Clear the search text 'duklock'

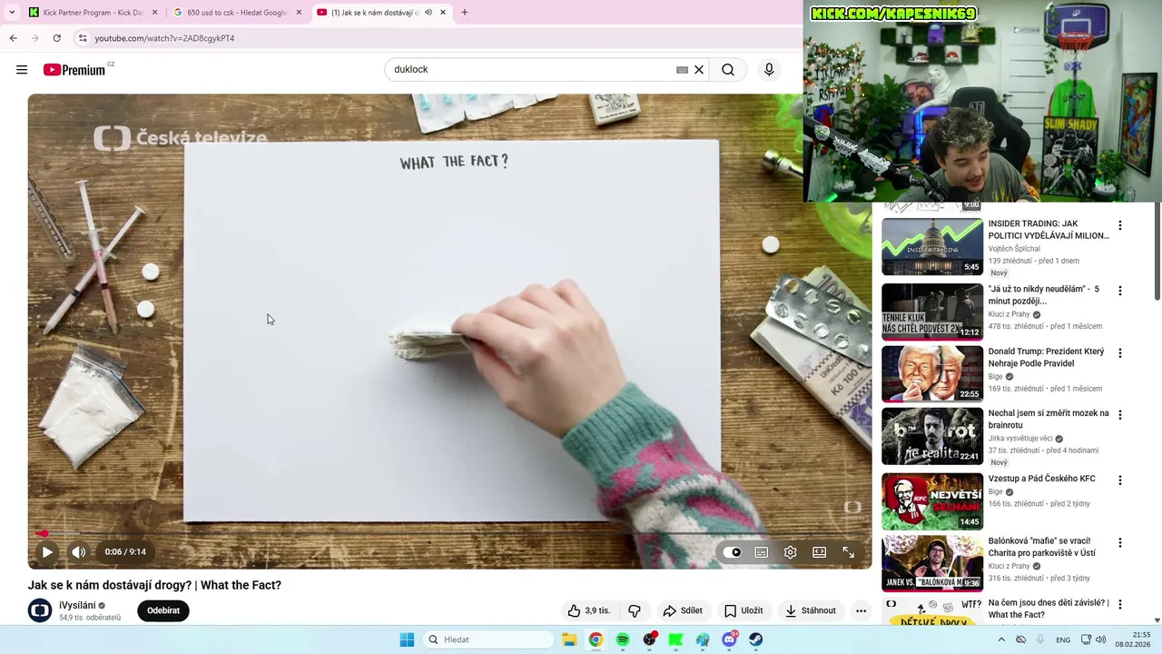coord(699,70)
